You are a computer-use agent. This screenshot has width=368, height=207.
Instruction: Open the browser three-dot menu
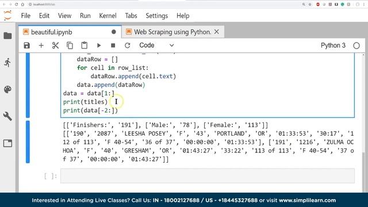coord(364,5)
